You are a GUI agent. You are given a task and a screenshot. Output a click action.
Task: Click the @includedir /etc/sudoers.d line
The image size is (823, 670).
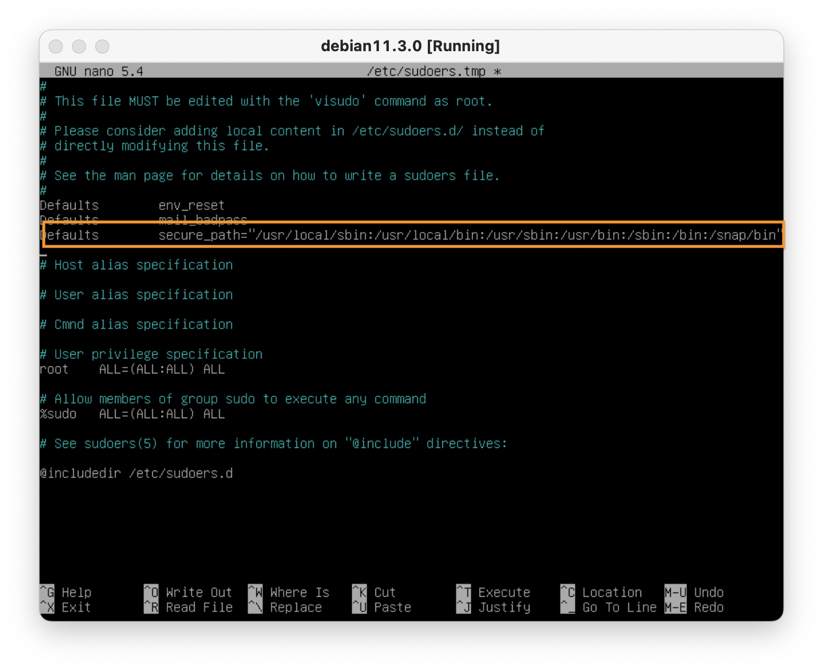[x=136, y=473]
